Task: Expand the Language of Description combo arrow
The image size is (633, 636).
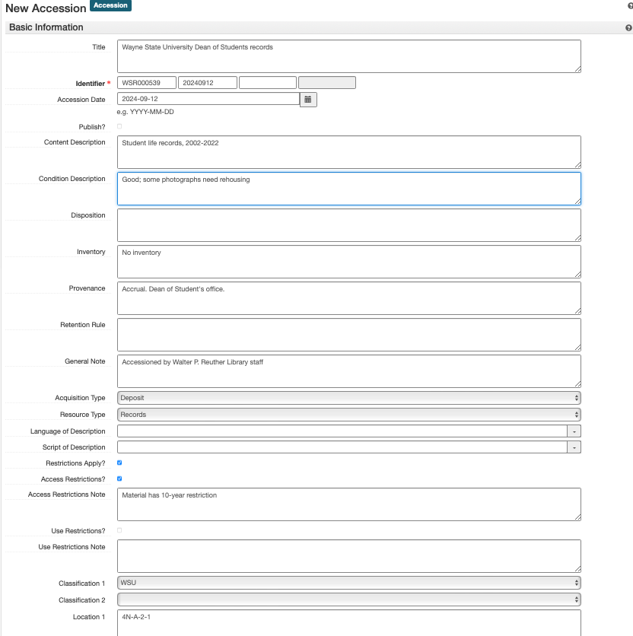Action: [x=574, y=431]
